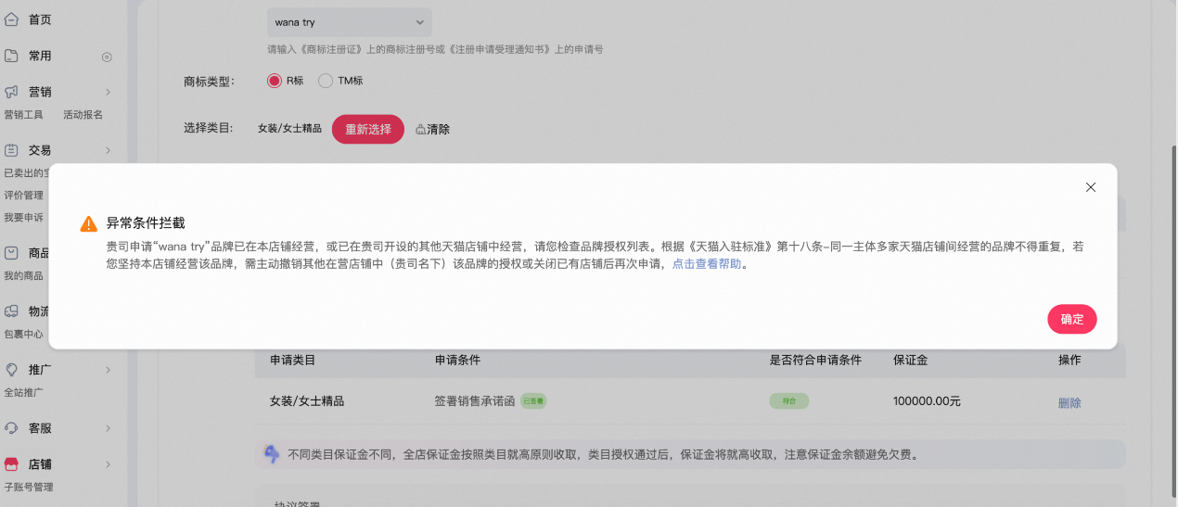Click the 已签署 tag beside 签署销售承诺函
The width and height of the screenshot is (1178, 507).
tap(533, 401)
